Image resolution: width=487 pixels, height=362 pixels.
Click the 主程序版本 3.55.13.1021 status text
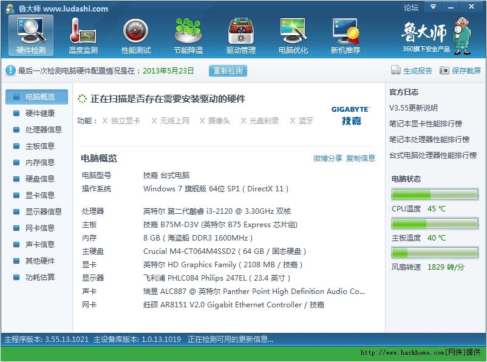[x=46, y=339]
